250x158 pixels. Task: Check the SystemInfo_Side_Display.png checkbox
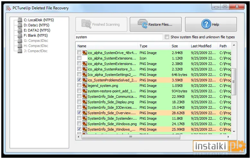(x=79, y=101)
